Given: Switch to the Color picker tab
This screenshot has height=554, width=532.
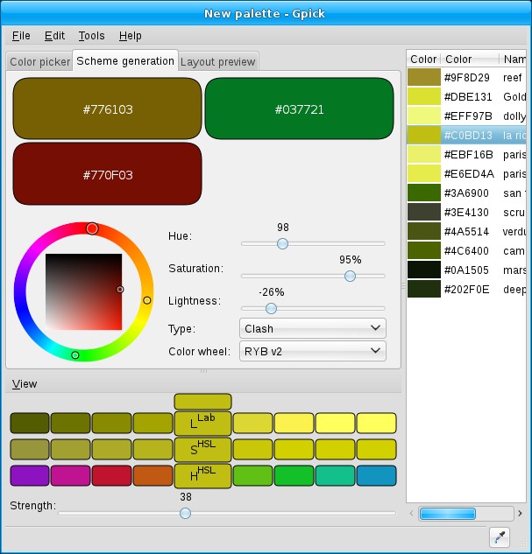Looking at the screenshot, I should pos(39,62).
